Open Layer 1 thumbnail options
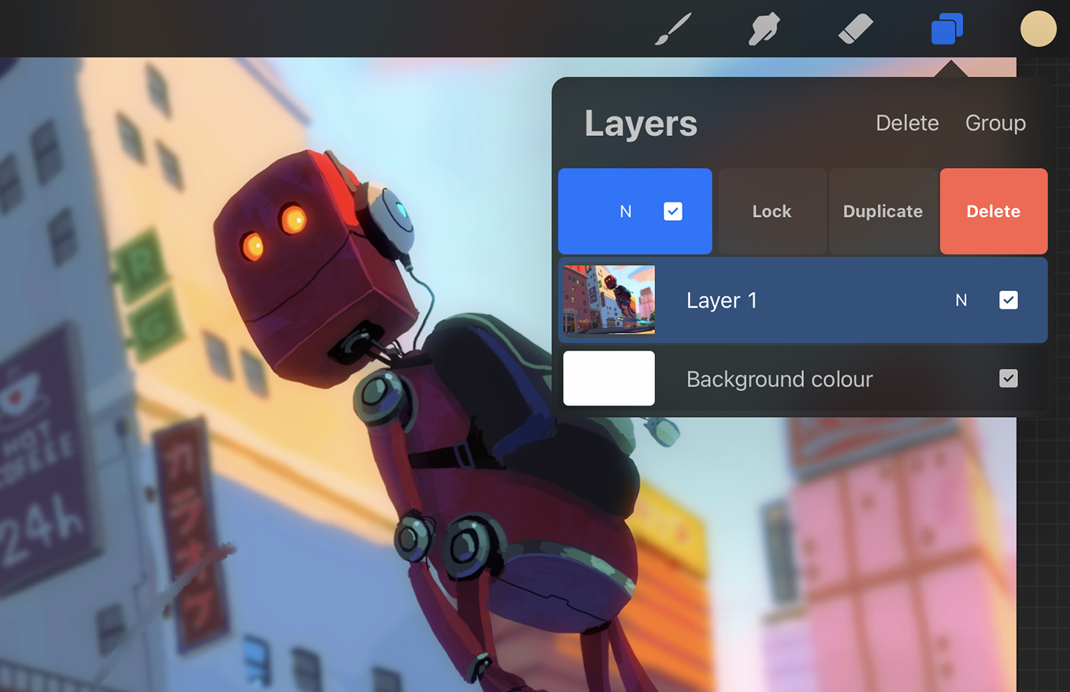Screen dimensions: 1070x692 (x=609, y=299)
